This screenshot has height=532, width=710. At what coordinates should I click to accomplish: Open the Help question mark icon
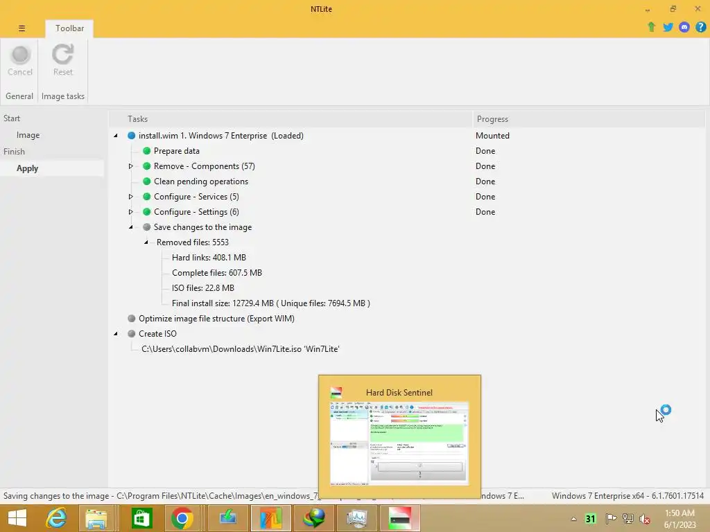coord(700,27)
